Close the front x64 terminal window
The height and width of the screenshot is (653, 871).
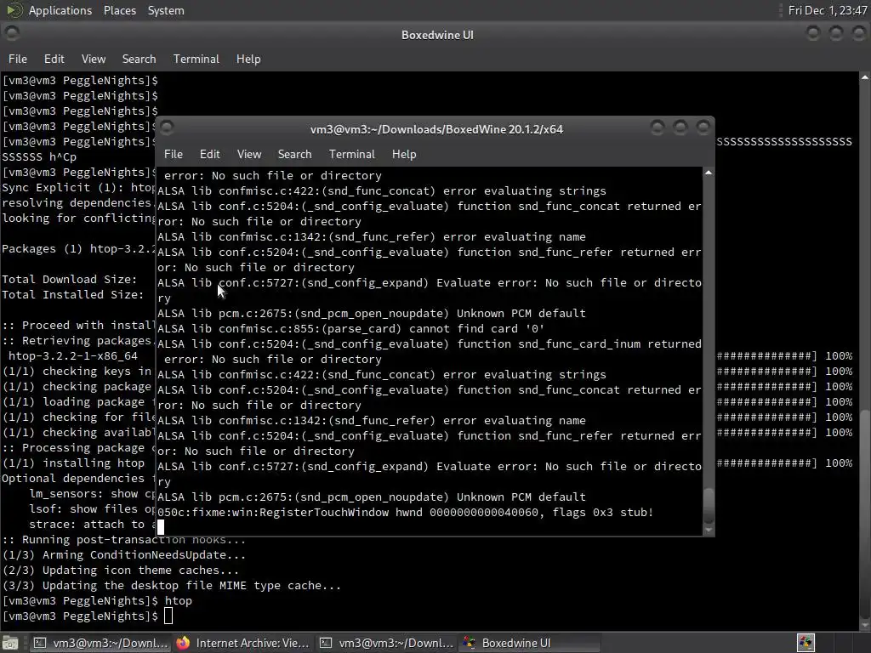click(703, 128)
